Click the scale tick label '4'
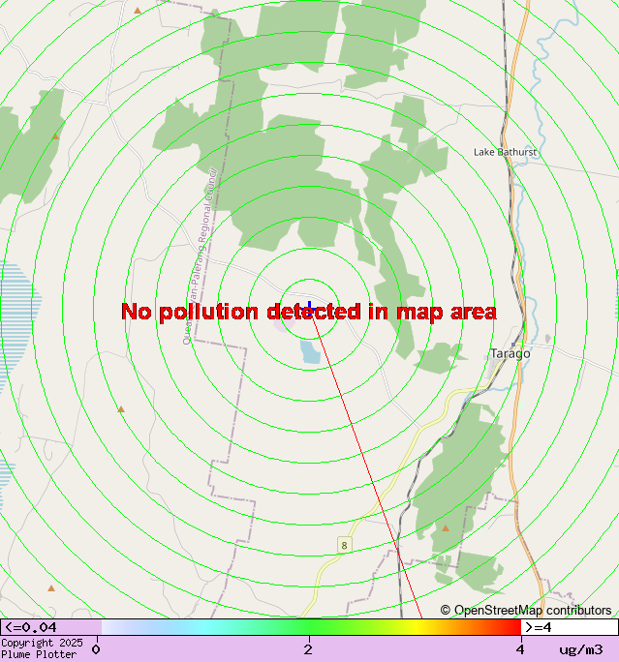 tap(520, 649)
